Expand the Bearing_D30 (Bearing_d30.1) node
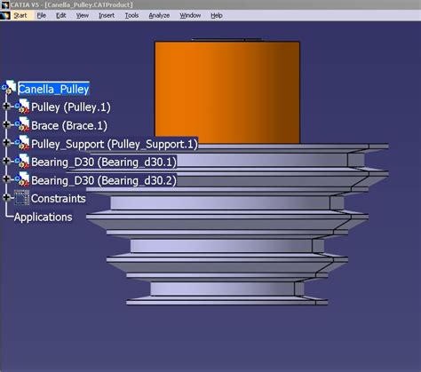Viewport: 421px width, 372px height. pyautogui.click(x=6, y=161)
